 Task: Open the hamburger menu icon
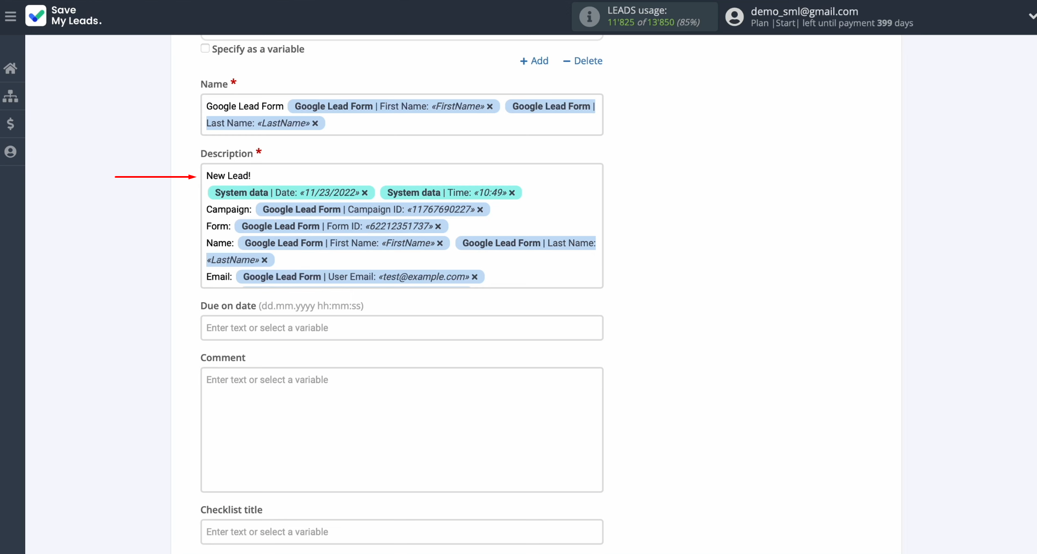[10, 16]
